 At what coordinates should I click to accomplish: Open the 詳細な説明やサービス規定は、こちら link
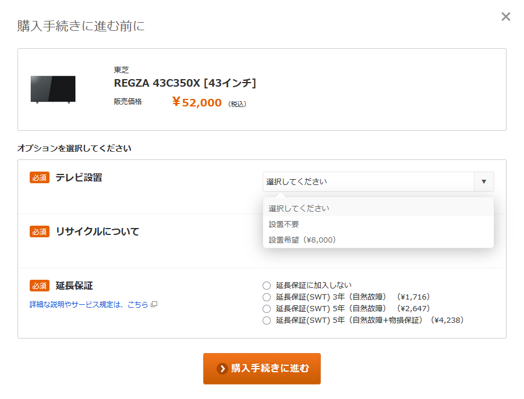coord(88,304)
